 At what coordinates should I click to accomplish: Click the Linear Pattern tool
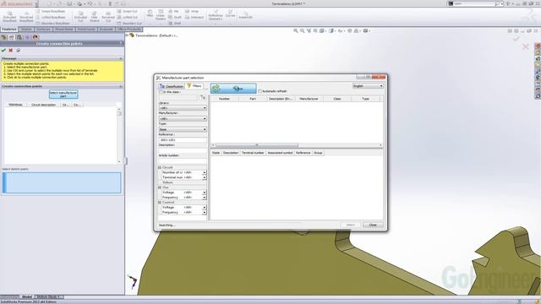tap(161, 15)
